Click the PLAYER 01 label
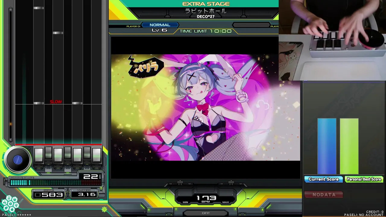Image resolution: width=386 pixels, height=217 pixels. click(133, 27)
